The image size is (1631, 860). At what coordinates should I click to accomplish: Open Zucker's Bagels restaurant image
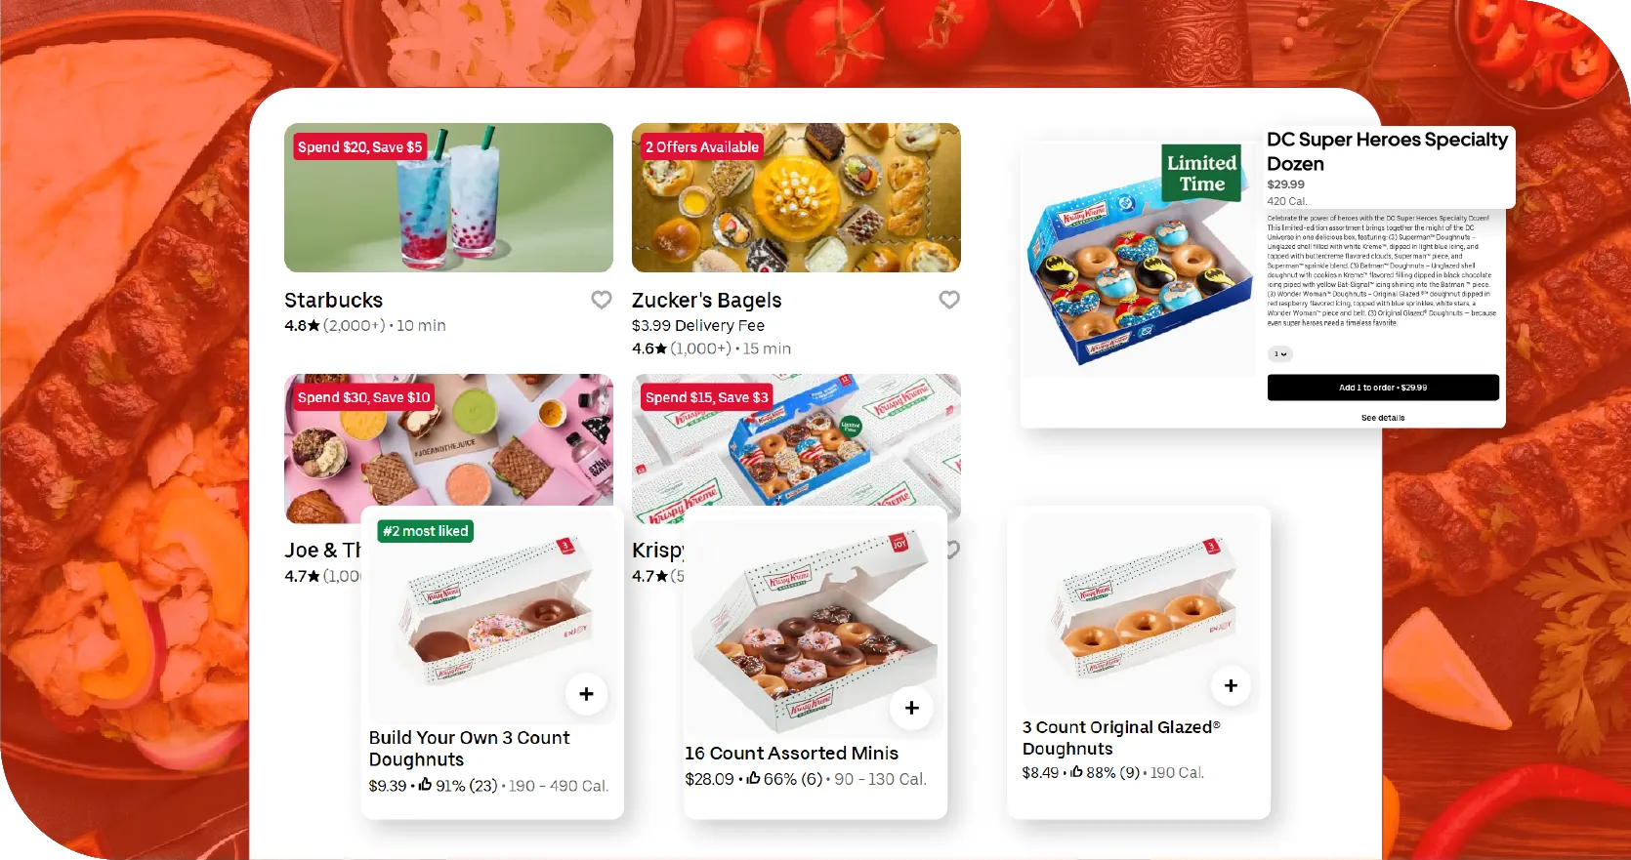point(796,197)
